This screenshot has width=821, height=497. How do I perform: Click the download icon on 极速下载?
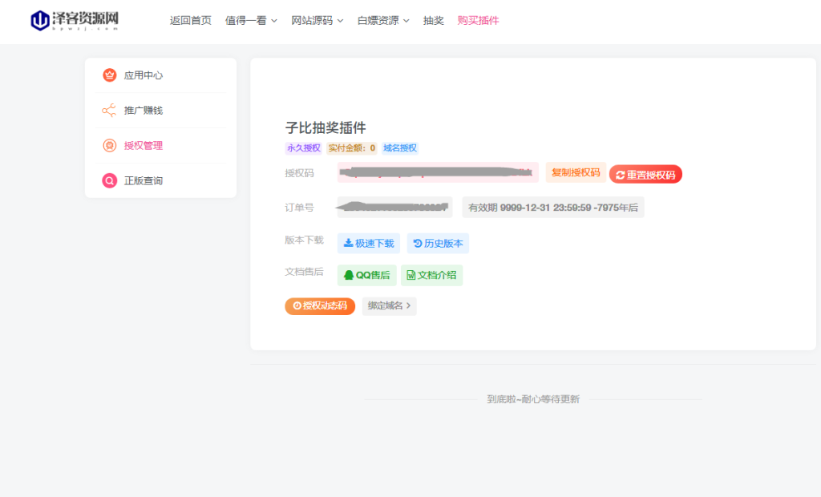[x=349, y=242]
